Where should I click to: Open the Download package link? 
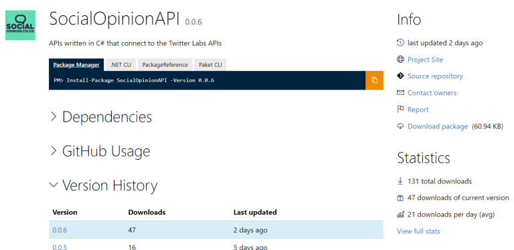click(438, 126)
